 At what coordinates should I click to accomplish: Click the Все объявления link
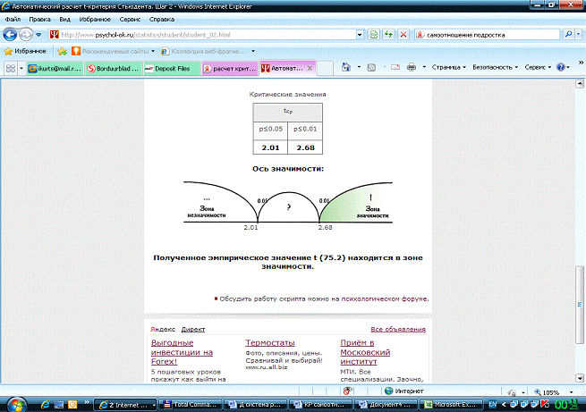point(398,329)
